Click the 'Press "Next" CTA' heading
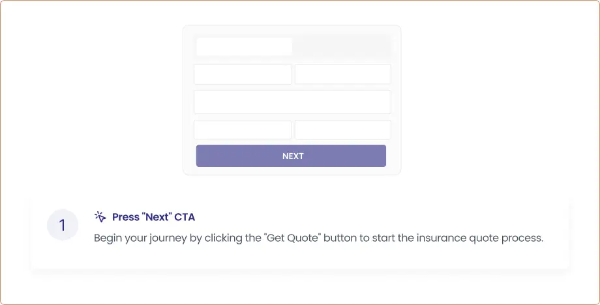 pyautogui.click(x=153, y=217)
